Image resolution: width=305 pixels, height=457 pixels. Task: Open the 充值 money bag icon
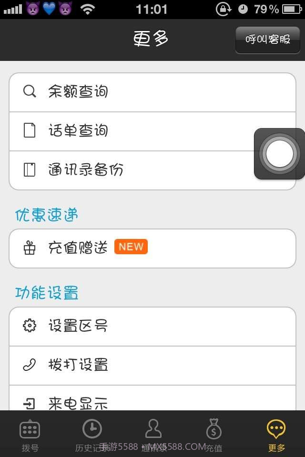pos(213,429)
